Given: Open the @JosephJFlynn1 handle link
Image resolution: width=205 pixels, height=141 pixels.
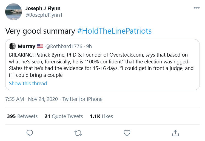Looking at the screenshot, I should 44,15.
